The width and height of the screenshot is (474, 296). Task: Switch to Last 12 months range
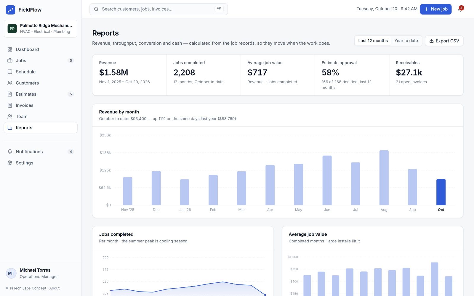click(373, 41)
